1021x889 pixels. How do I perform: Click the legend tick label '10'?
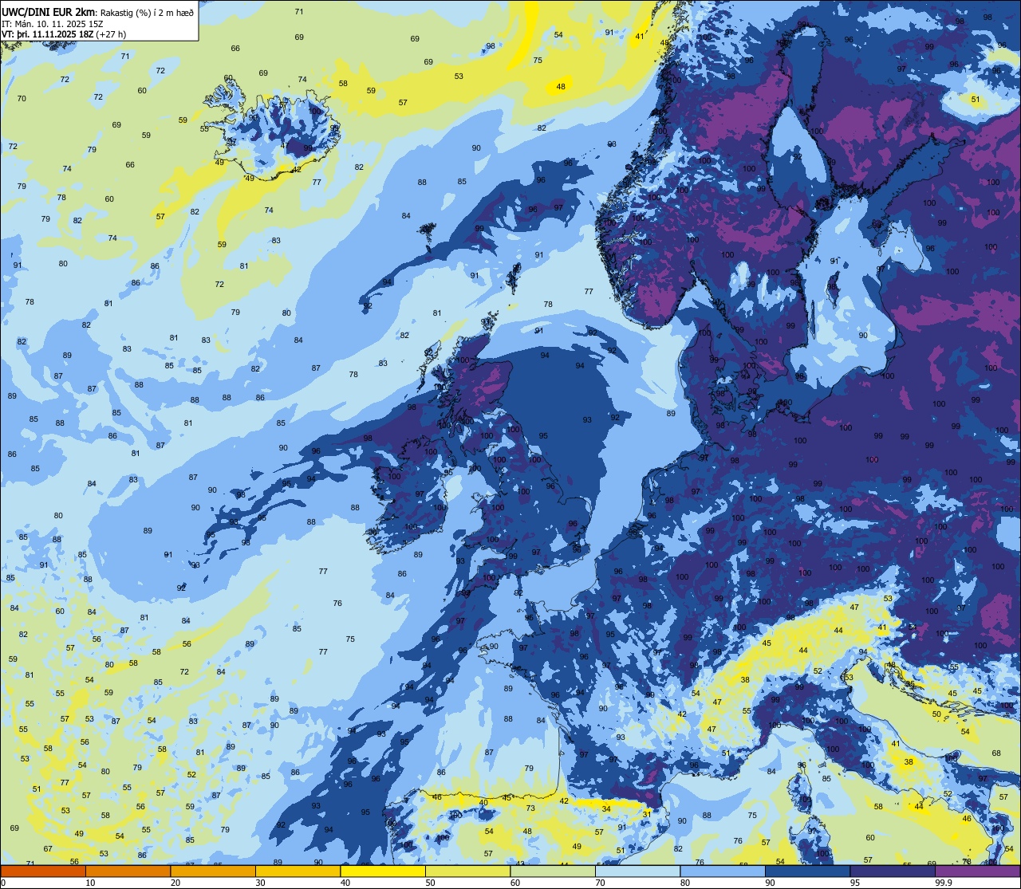click(x=90, y=883)
